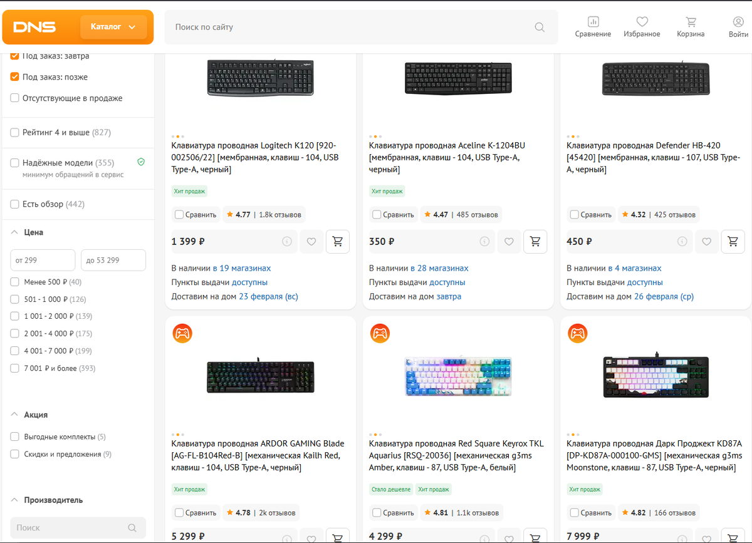752x543 pixels.
Task: Open Logitech K120 keyboard product link
Action: pyautogui.click(x=256, y=157)
